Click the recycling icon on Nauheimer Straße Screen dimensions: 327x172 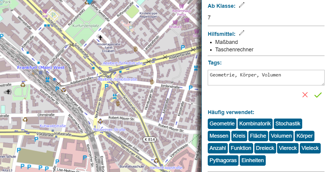pyautogui.click(x=100, y=122)
